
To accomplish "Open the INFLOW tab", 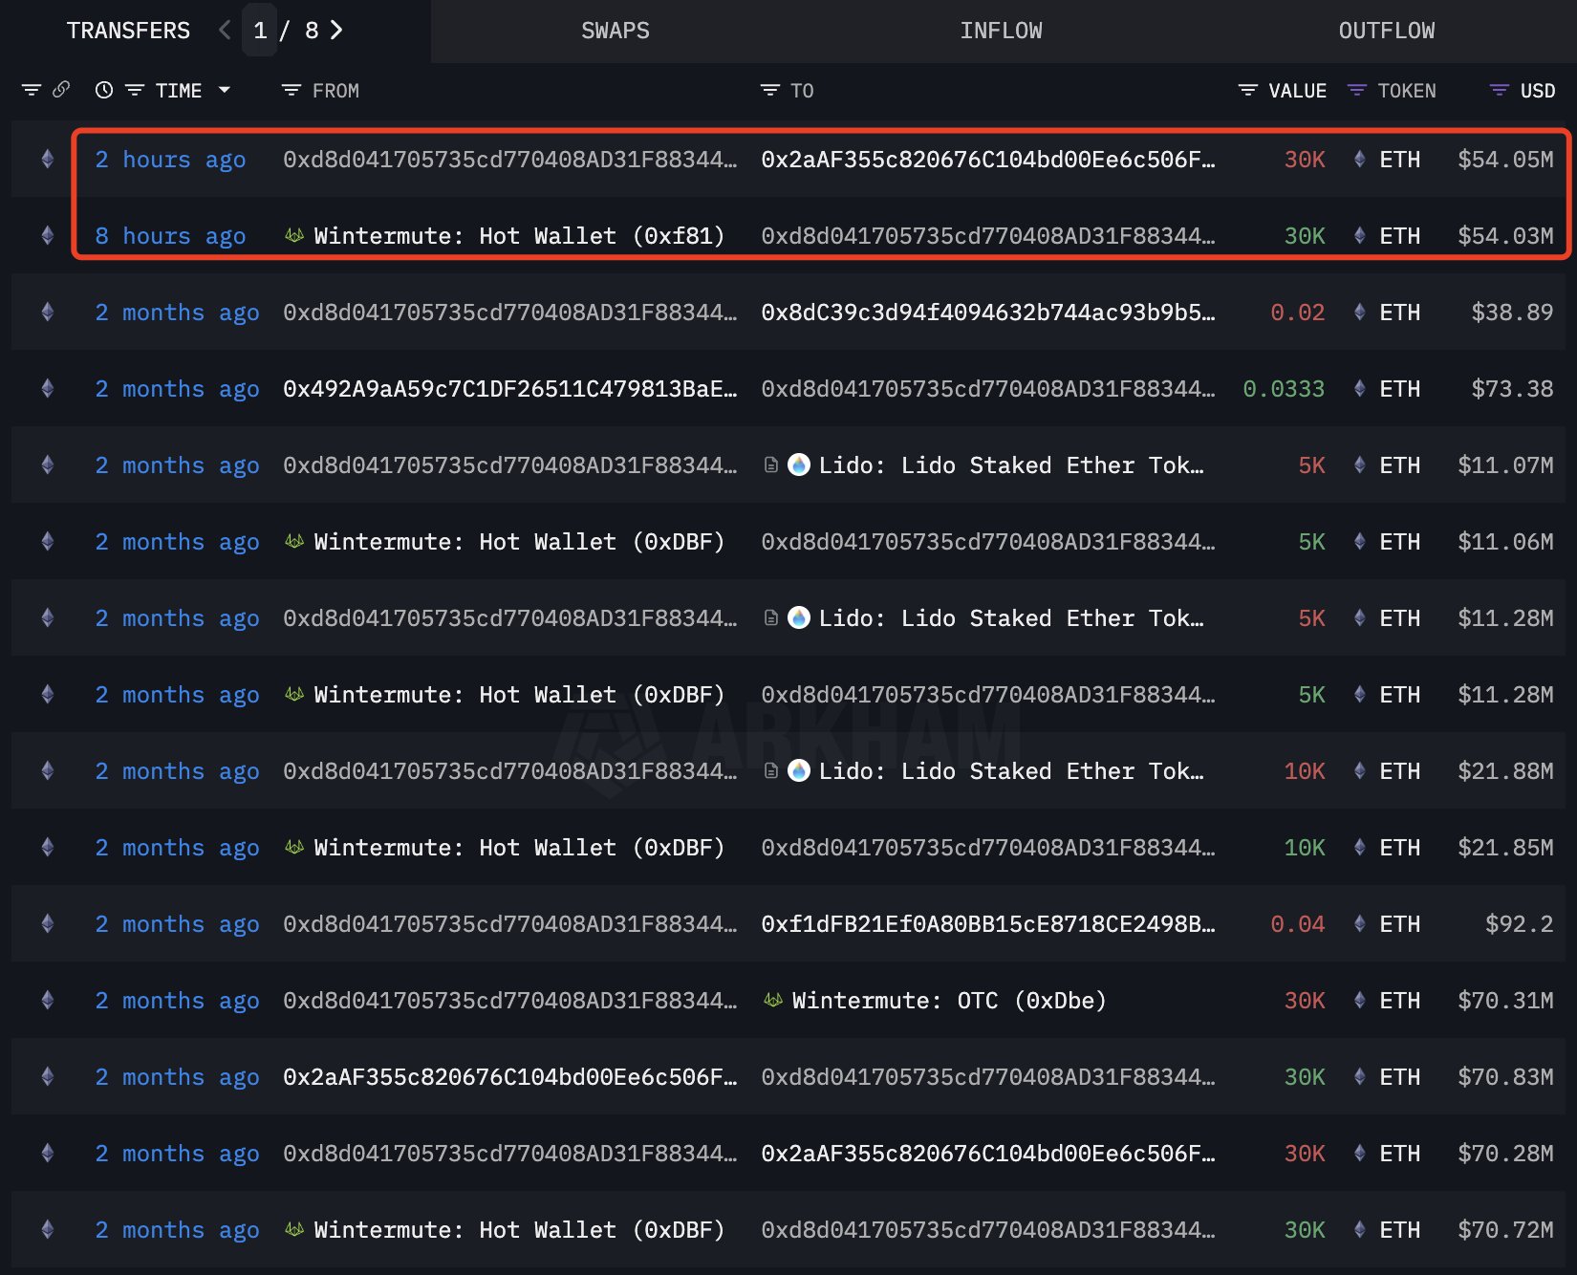I will pos(1001,31).
